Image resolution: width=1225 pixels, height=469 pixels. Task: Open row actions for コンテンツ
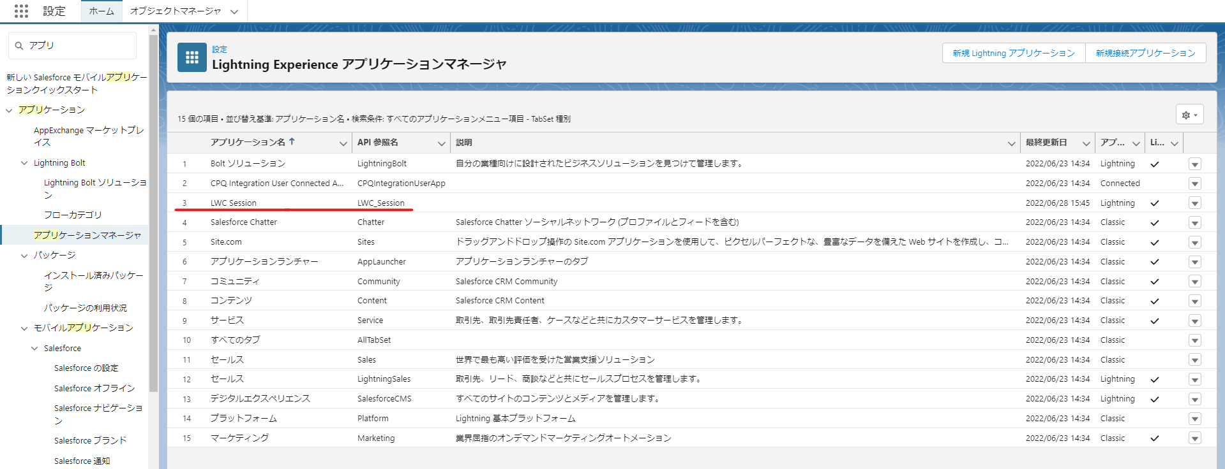(1195, 301)
